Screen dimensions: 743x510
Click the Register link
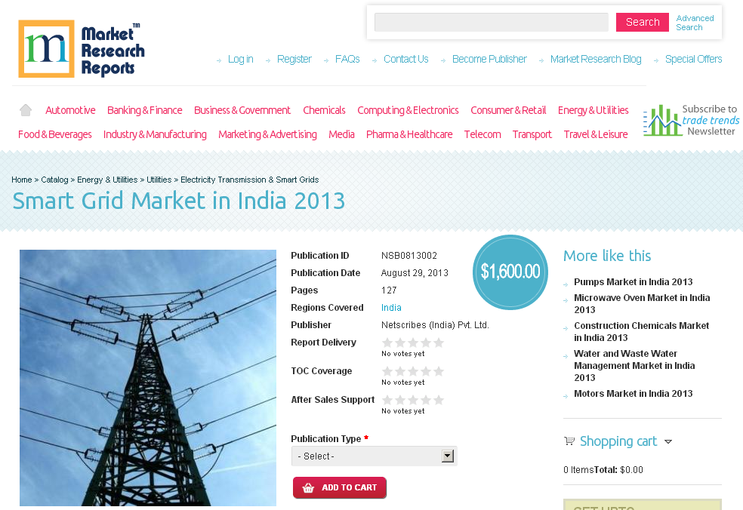tap(294, 59)
